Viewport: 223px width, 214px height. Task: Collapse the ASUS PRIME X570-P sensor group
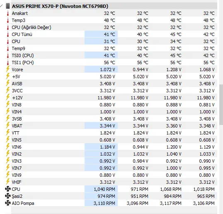coord(1,6)
